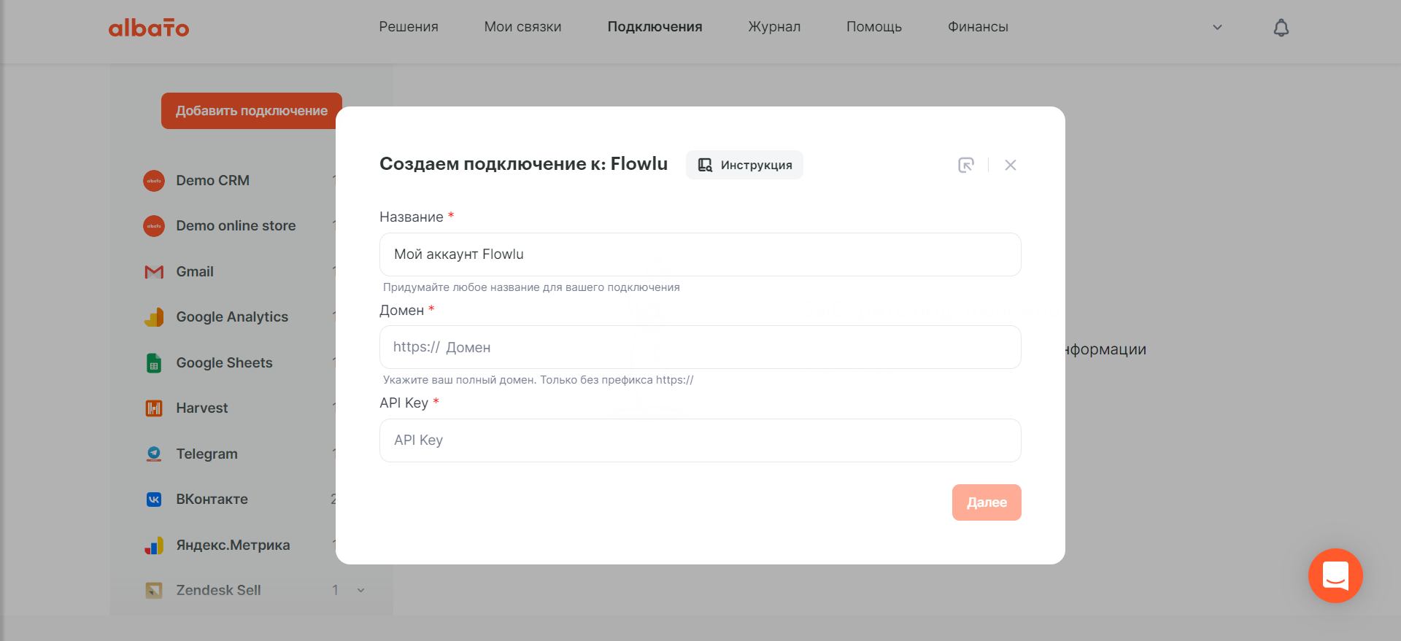This screenshot has width=1401, height=641.
Task: Click the Домен input field
Action: click(x=700, y=347)
